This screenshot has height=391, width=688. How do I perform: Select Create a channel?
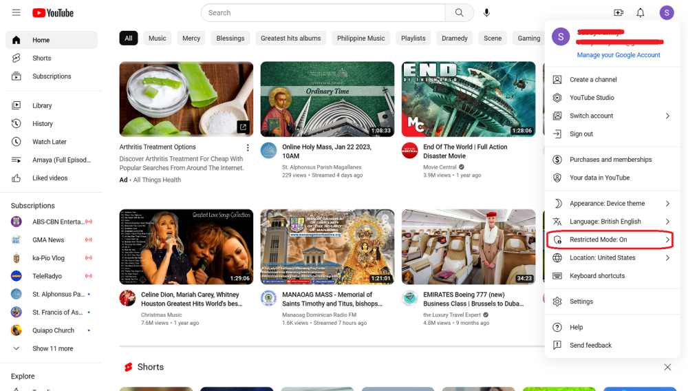click(x=612, y=79)
